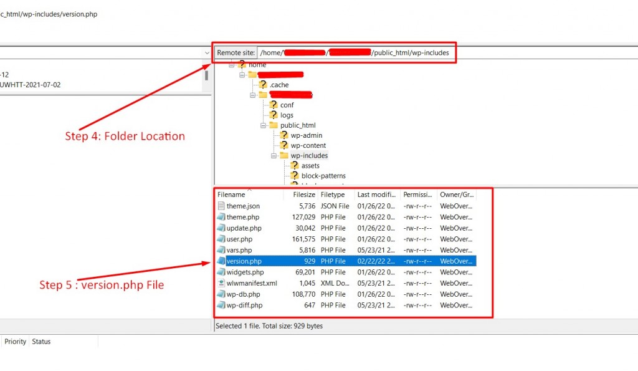Image resolution: width=638 pixels, height=371 pixels.
Task: Click the wp-admin folder question-mark icon
Action: (x=284, y=135)
